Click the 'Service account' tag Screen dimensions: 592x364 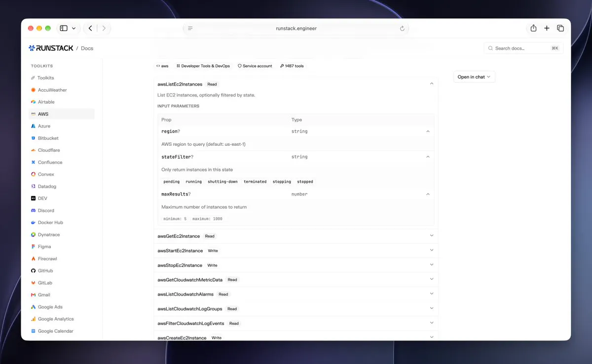[255, 66]
